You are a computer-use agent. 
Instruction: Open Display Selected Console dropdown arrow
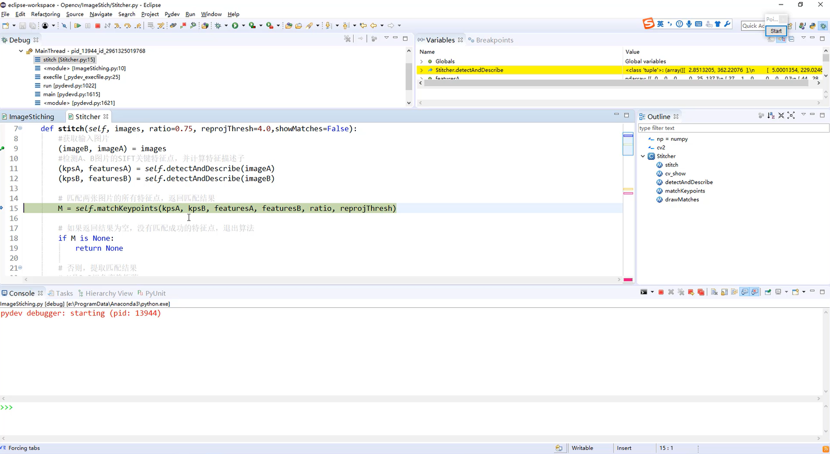[786, 292]
